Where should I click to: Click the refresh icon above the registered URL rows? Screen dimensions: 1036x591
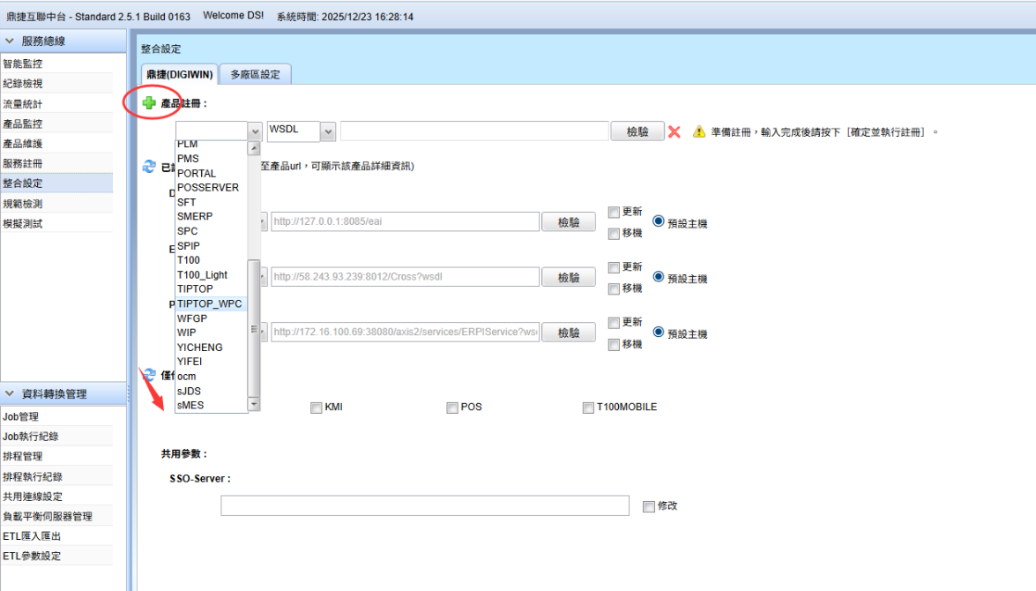(x=149, y=166)
